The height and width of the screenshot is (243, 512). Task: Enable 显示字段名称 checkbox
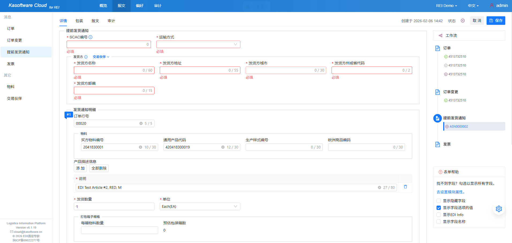pos(439,222)
